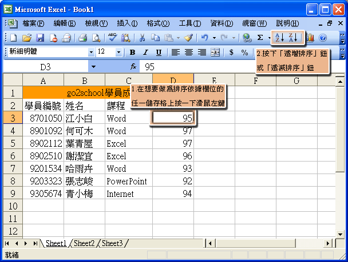
Task: Toggle align right
Action: (x=202, y=53)
